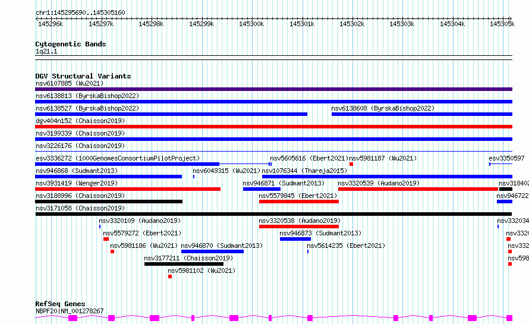Click nsv6049315 (Wu2021) label
Viewport: 529px width, 324px height.
pos(226,171)
